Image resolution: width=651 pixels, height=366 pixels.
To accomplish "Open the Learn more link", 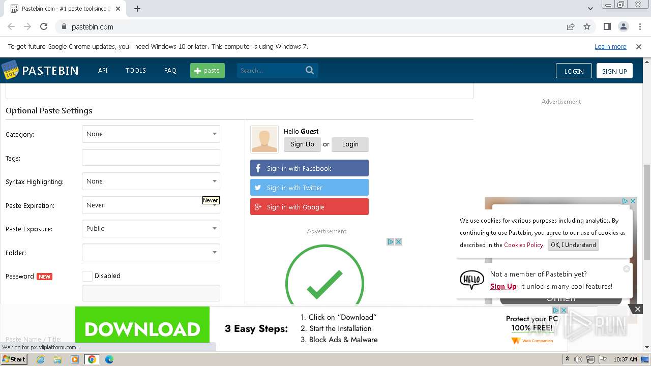I will tap(610, 46).
